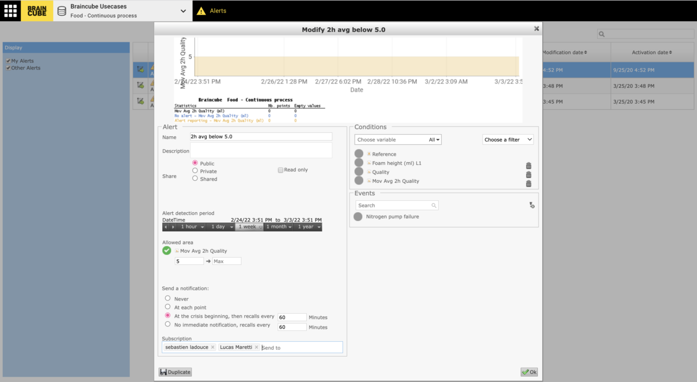
Task: Enable the Read only checkbox
Action: 280,170
